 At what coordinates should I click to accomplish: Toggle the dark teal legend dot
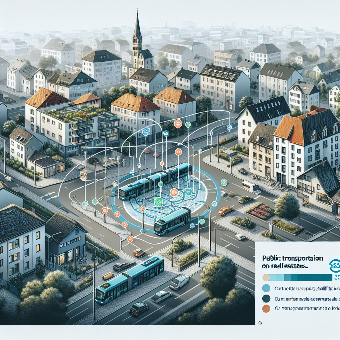[x=266, y=299]
